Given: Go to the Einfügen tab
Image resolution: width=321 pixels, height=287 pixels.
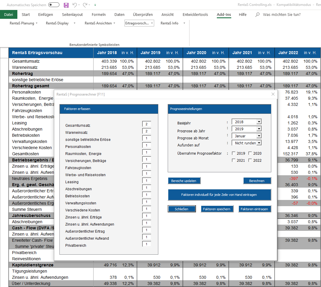Looking at the screenshot, I should (x=45, y=14).
